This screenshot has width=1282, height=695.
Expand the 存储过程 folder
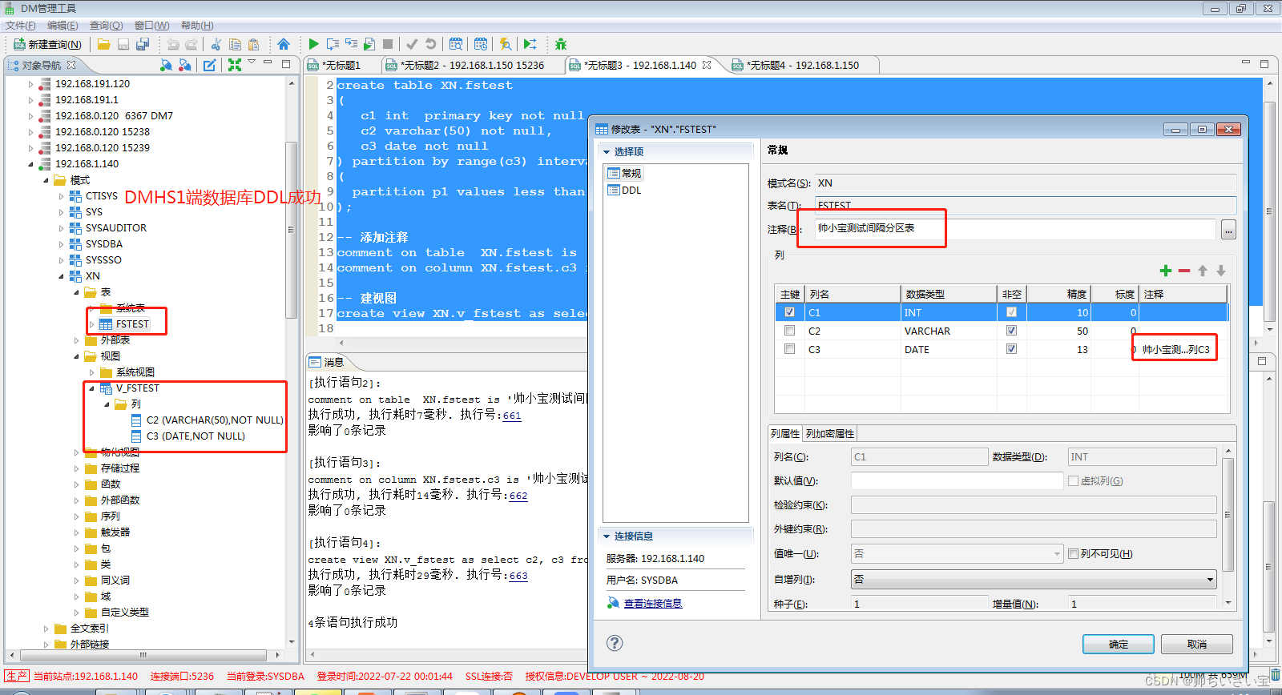coord(76,468)
